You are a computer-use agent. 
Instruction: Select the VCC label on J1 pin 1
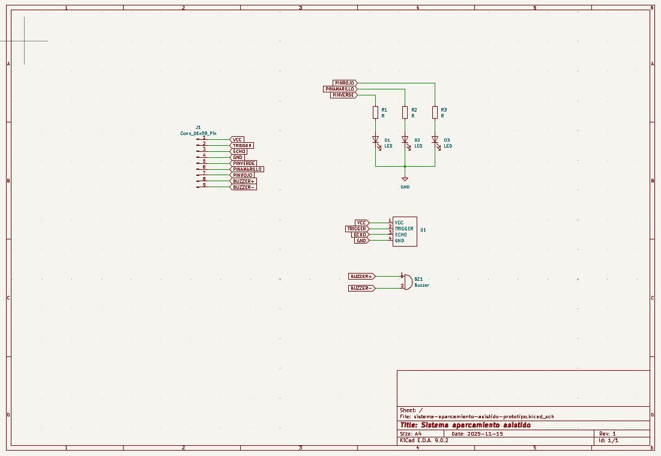(237, 139)
